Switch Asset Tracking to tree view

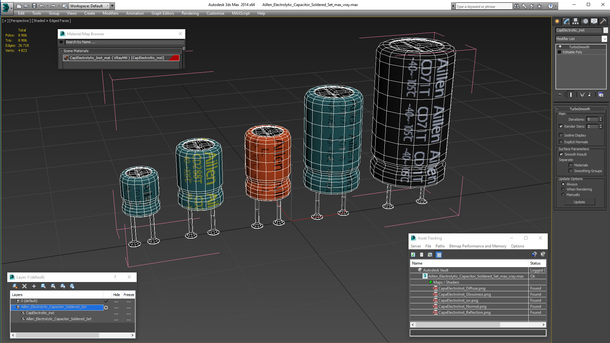[x=430, y=255]
